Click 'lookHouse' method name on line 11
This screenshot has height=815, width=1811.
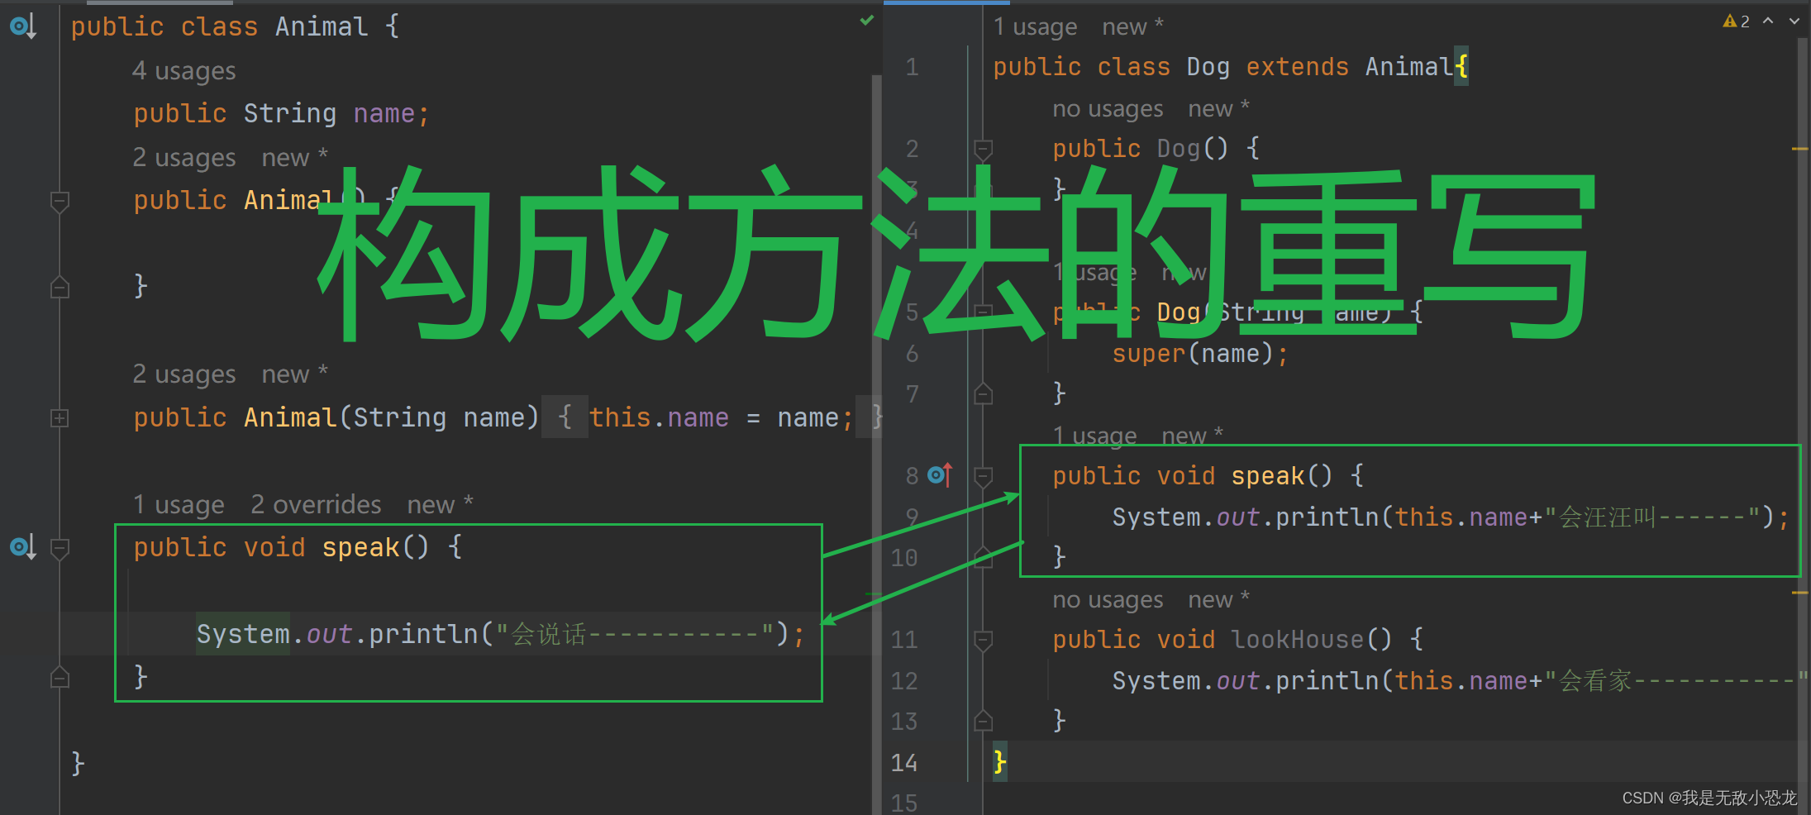(1297, 640)
